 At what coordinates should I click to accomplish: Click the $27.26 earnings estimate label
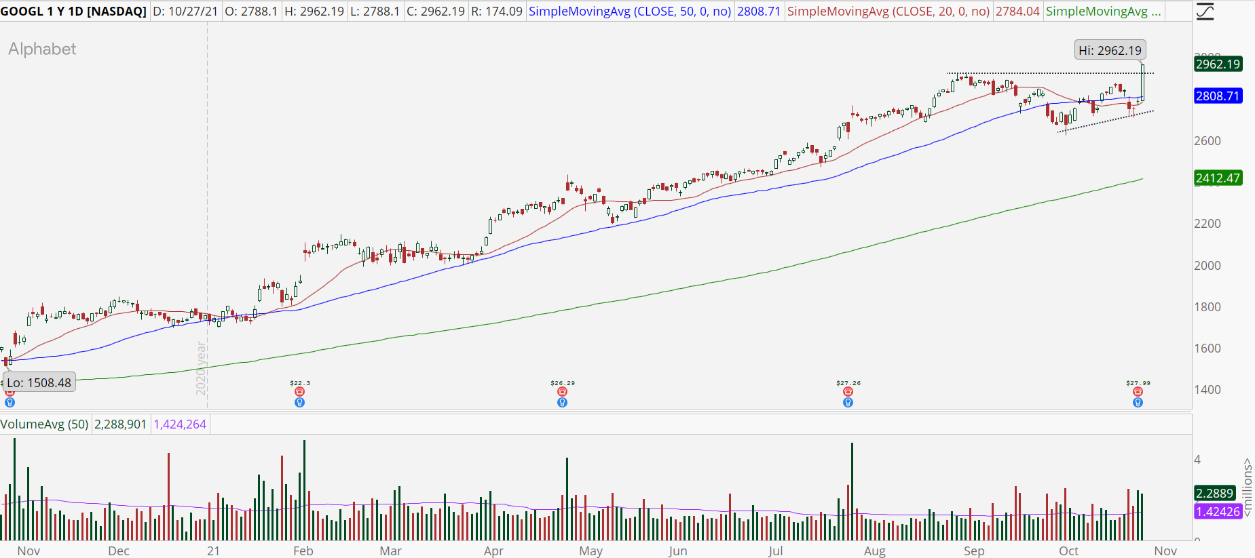click(848, 383)
